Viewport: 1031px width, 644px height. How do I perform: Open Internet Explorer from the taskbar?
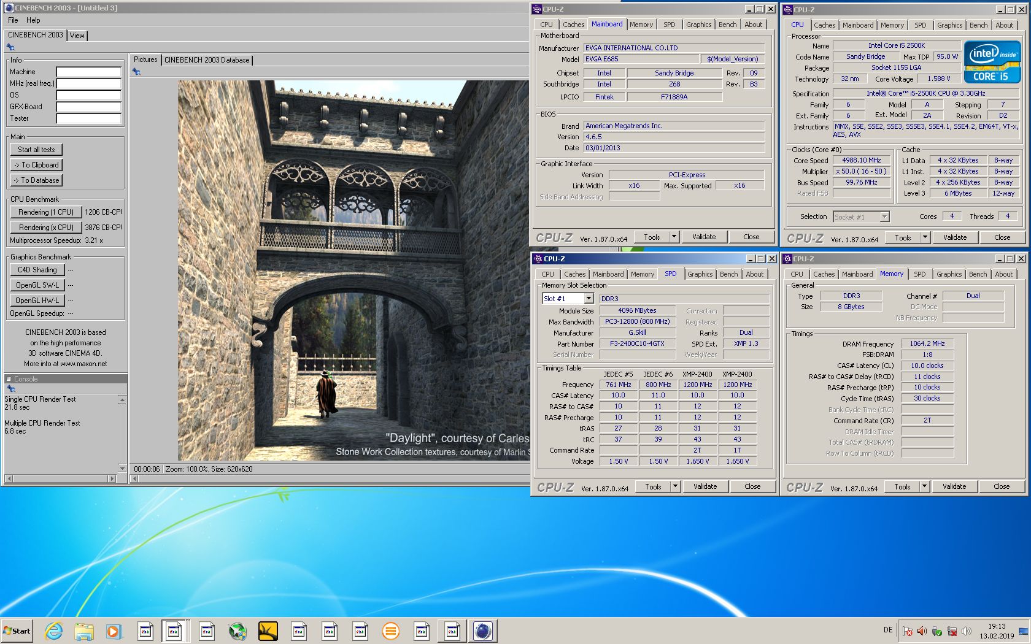[54, 631]
